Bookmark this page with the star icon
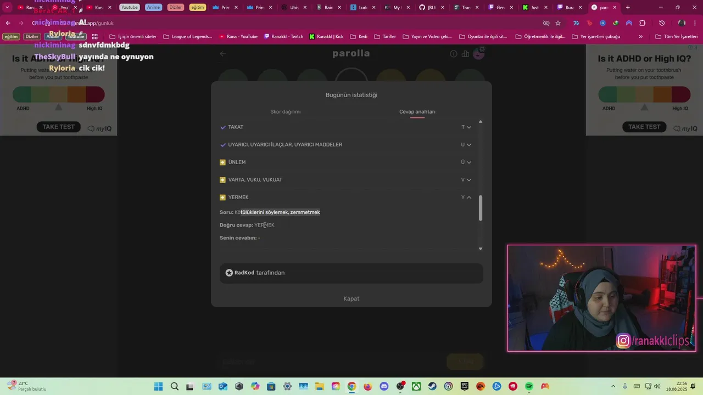 point(558,23)
